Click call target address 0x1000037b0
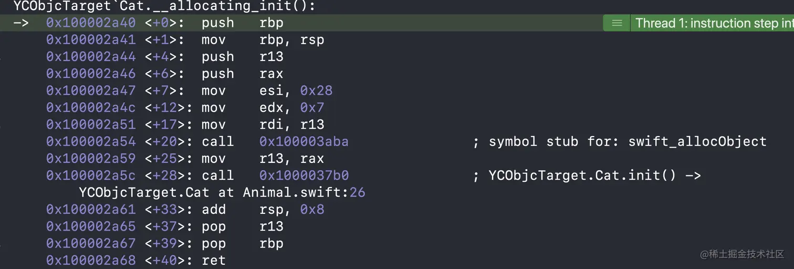 (x=304, y=175)
